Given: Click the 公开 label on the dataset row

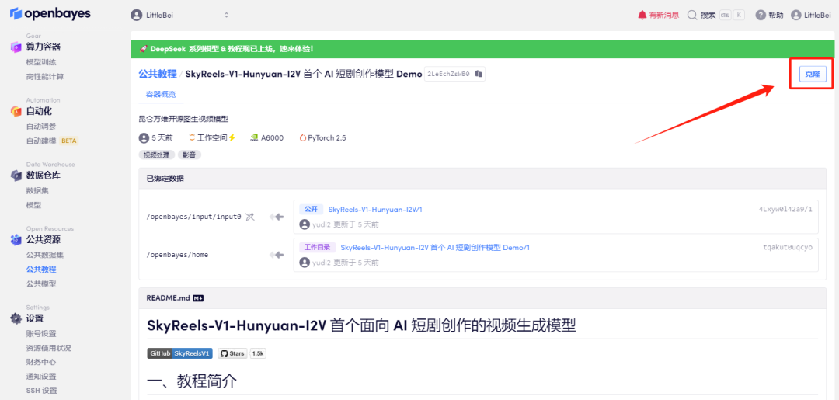Looking at the screenshot, I should click(x=311, y=209).
